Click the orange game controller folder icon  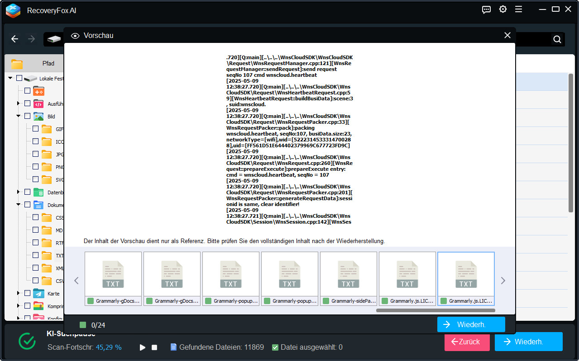point(38,91)
